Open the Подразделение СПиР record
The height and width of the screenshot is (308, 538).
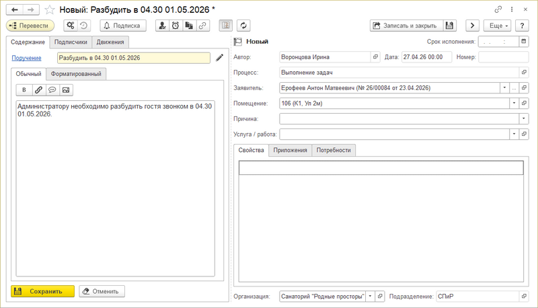pos(524,297)
